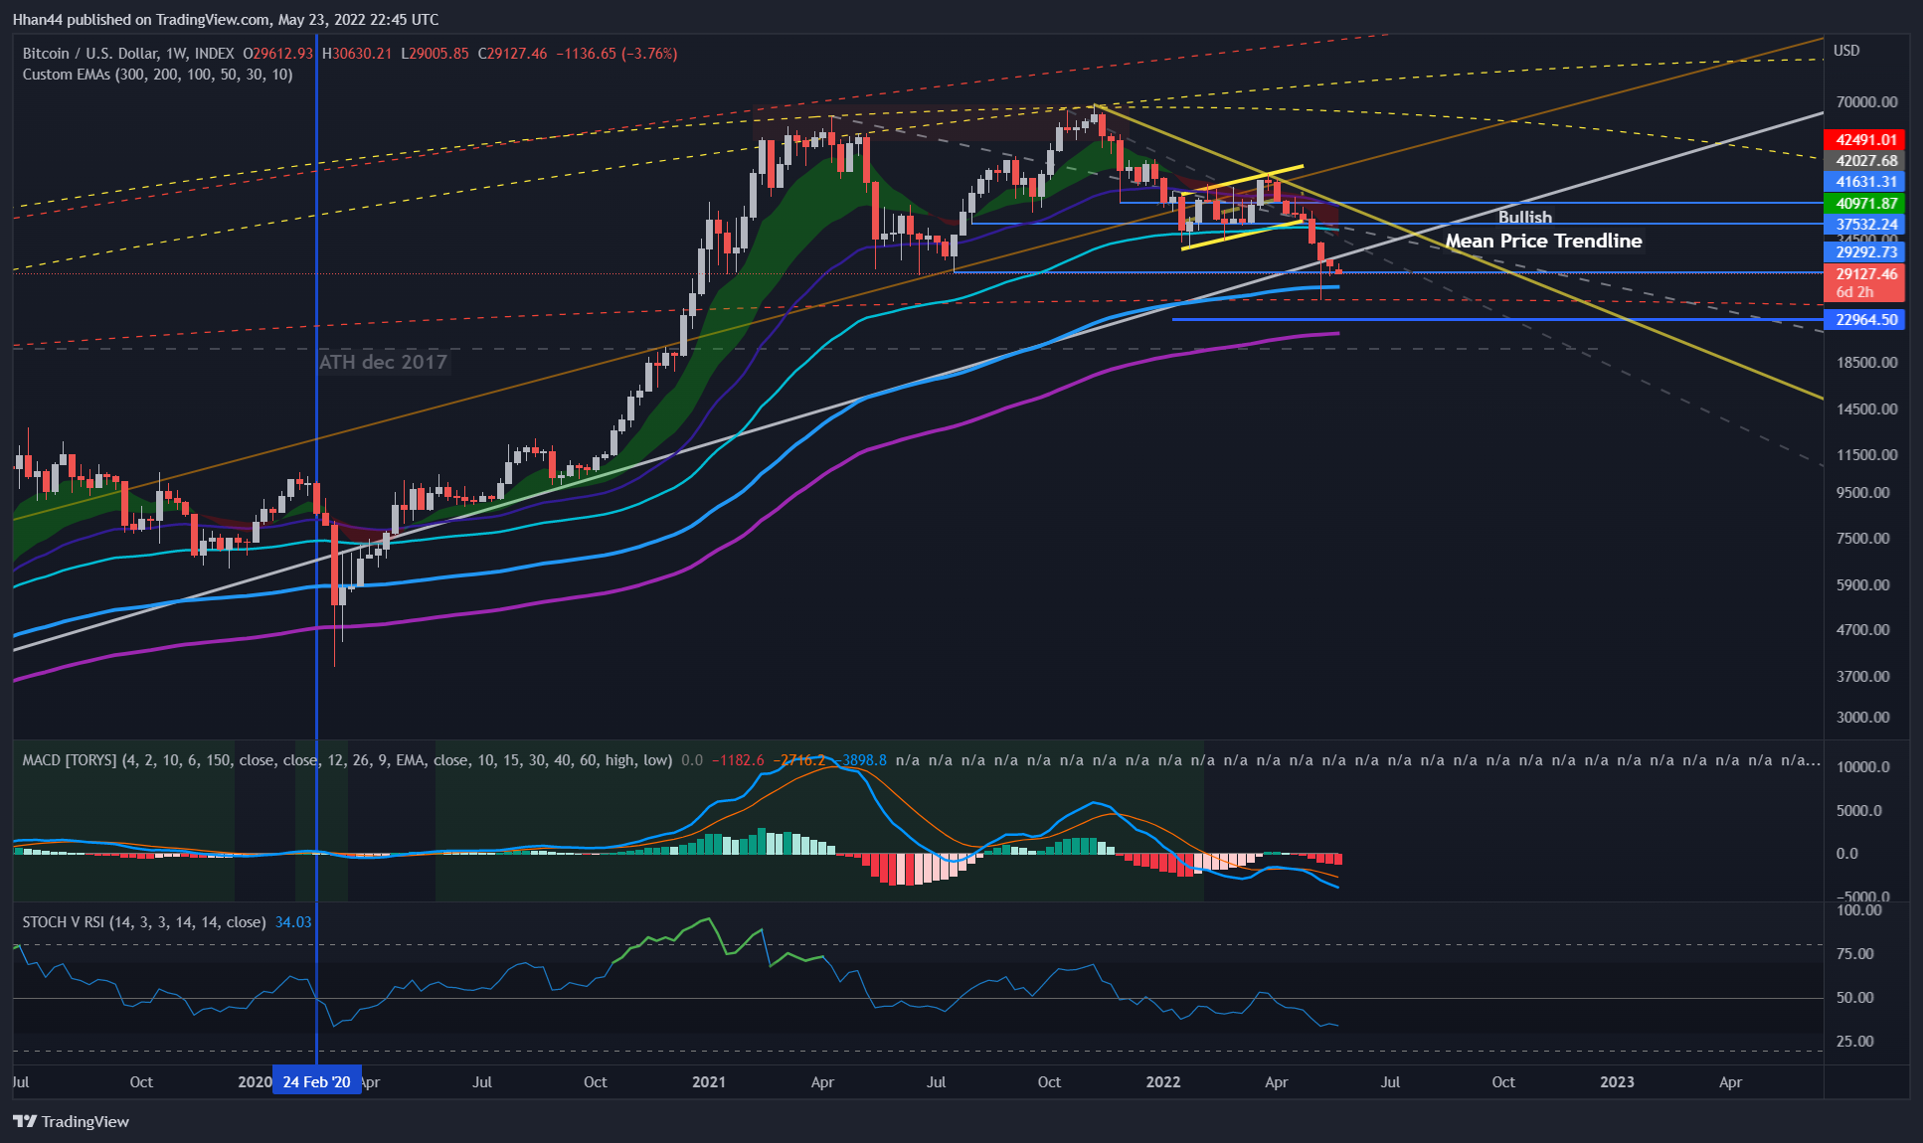The width and height of the screenshot is (1923, 1143).
Task: Click the open price value O29612.93
Action: [x=277, y=54]
